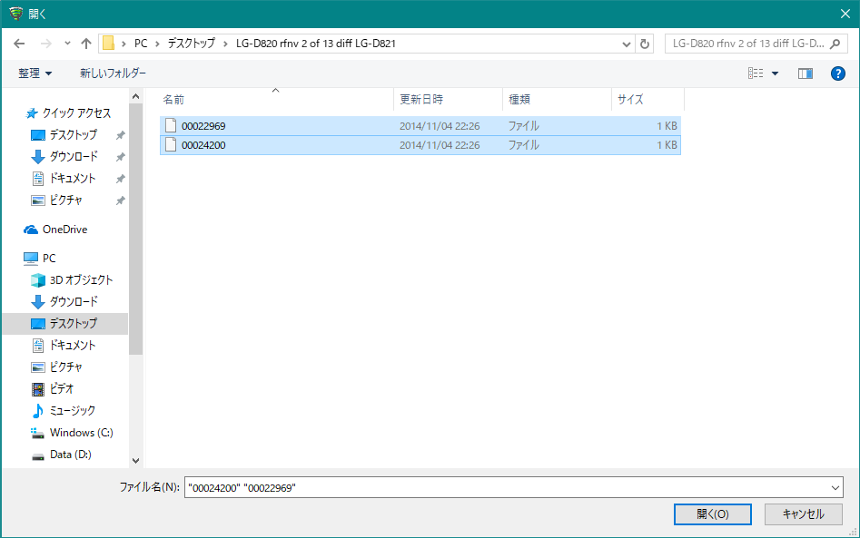Viewport: 860px width, 538px height.
Task: Sort by サイズ column header
Action: [x=630, y=99]
